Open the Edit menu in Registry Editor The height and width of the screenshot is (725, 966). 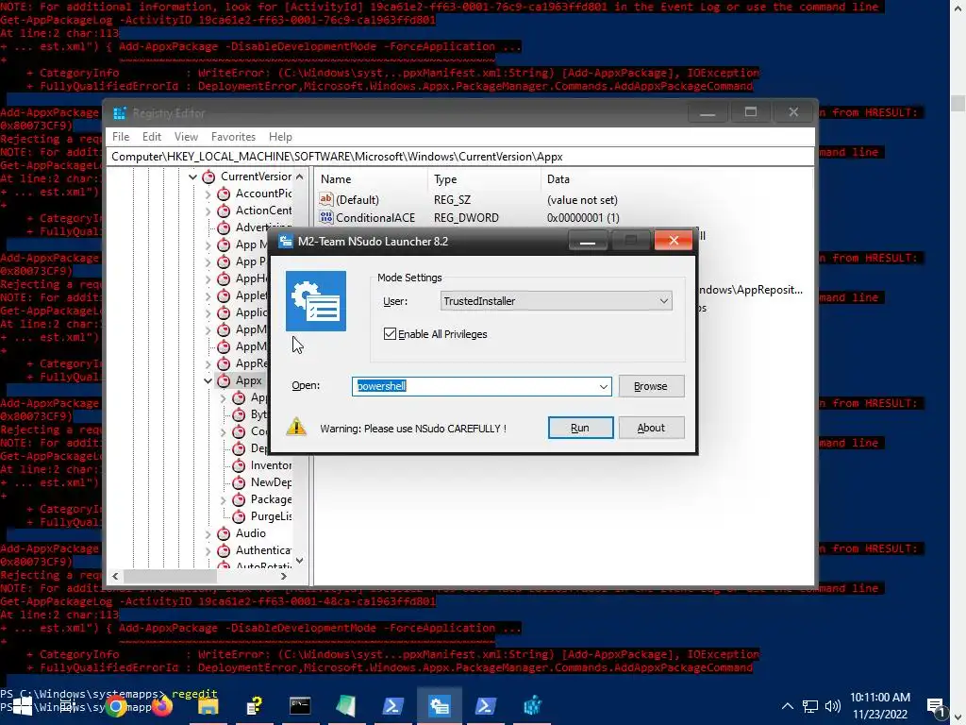(x=152, y=137)
